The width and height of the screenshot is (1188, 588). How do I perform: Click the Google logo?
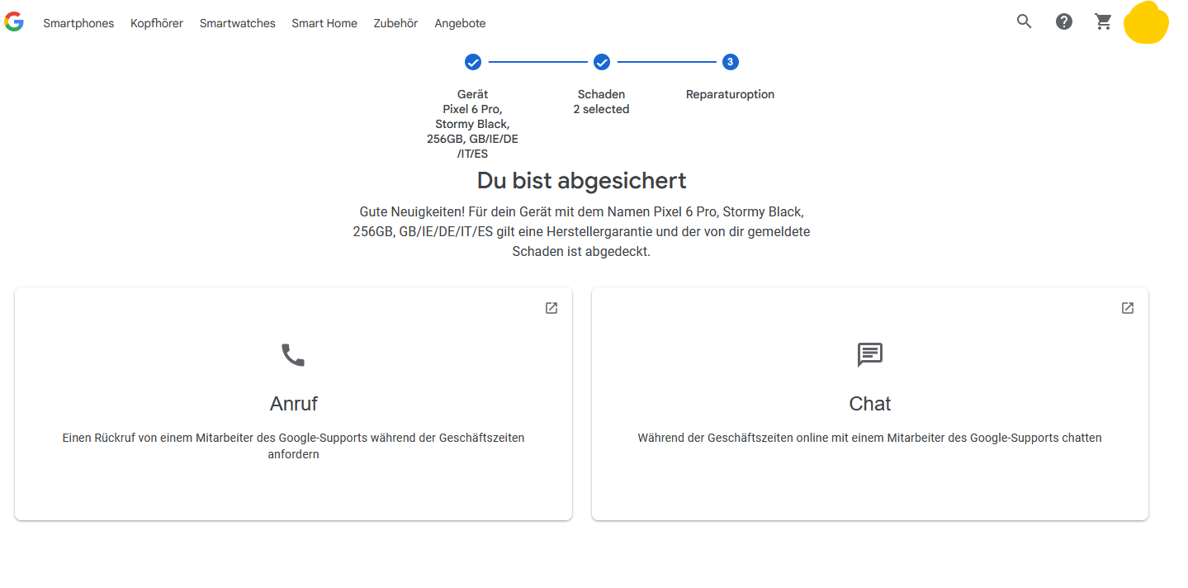click(14, 22)
